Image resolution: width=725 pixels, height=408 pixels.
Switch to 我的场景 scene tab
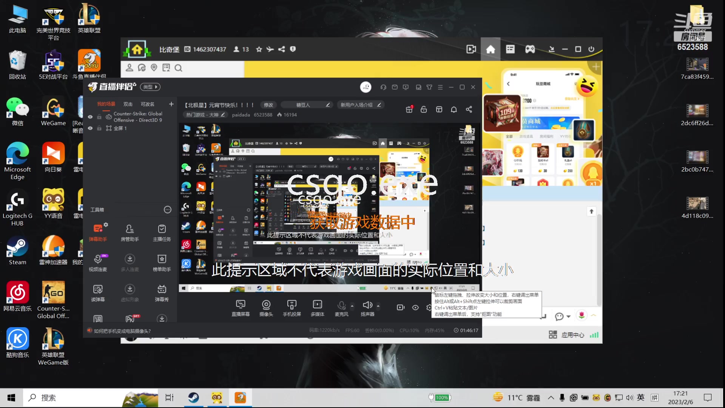tap(106, 104)
